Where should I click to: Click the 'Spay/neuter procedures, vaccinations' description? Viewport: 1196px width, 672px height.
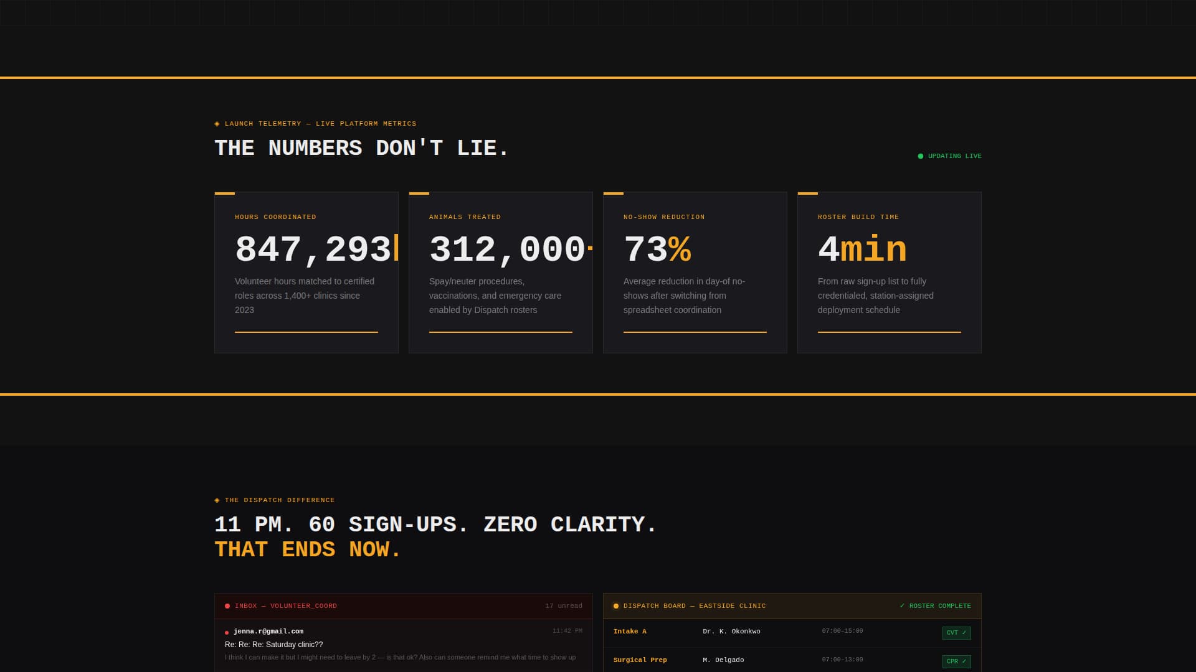click(495, 296)
